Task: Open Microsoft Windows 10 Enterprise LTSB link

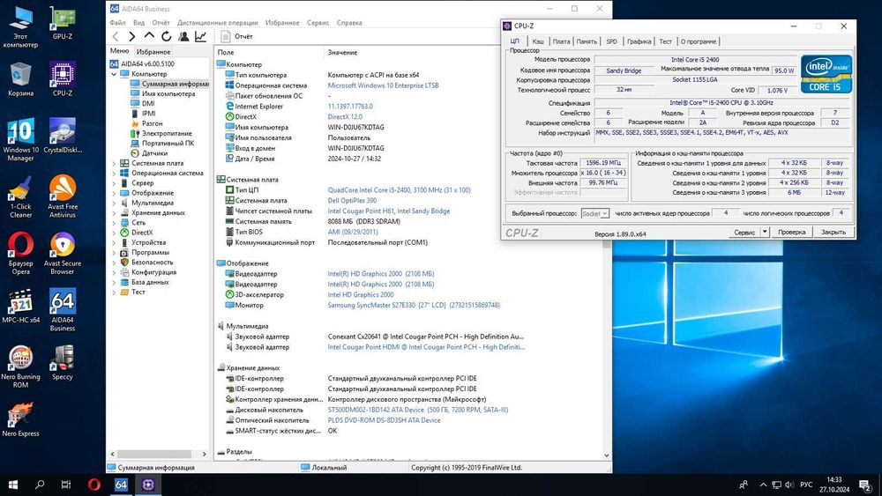Action: [x=383, y=85]
